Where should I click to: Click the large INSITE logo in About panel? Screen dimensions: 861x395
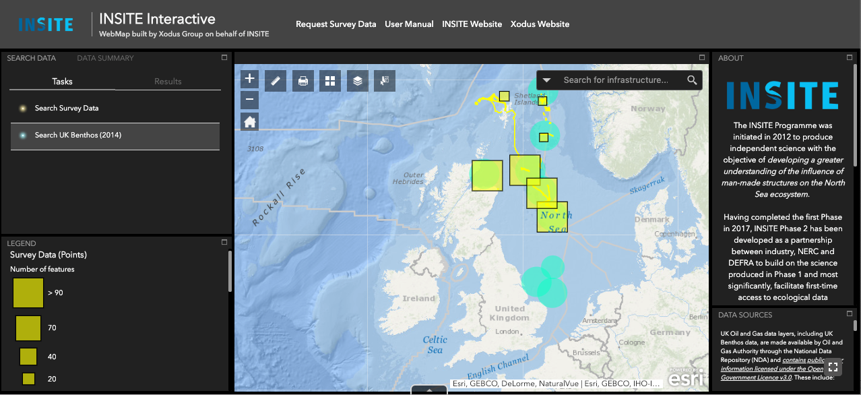[783, 96]
